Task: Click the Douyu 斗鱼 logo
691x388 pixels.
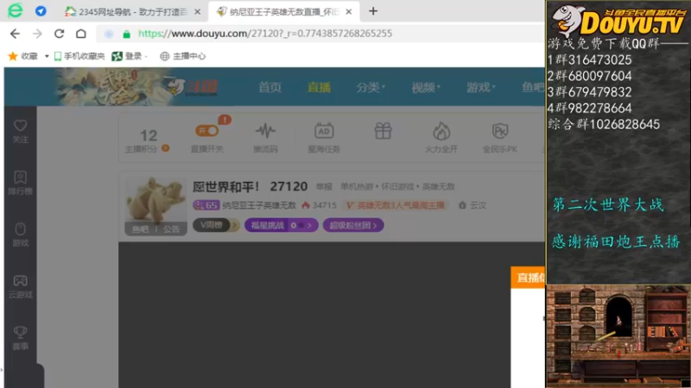Action: 193,87
